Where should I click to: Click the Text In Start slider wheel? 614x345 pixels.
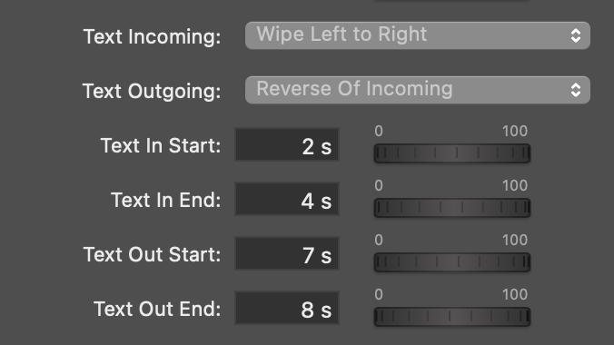click(452, 153)
